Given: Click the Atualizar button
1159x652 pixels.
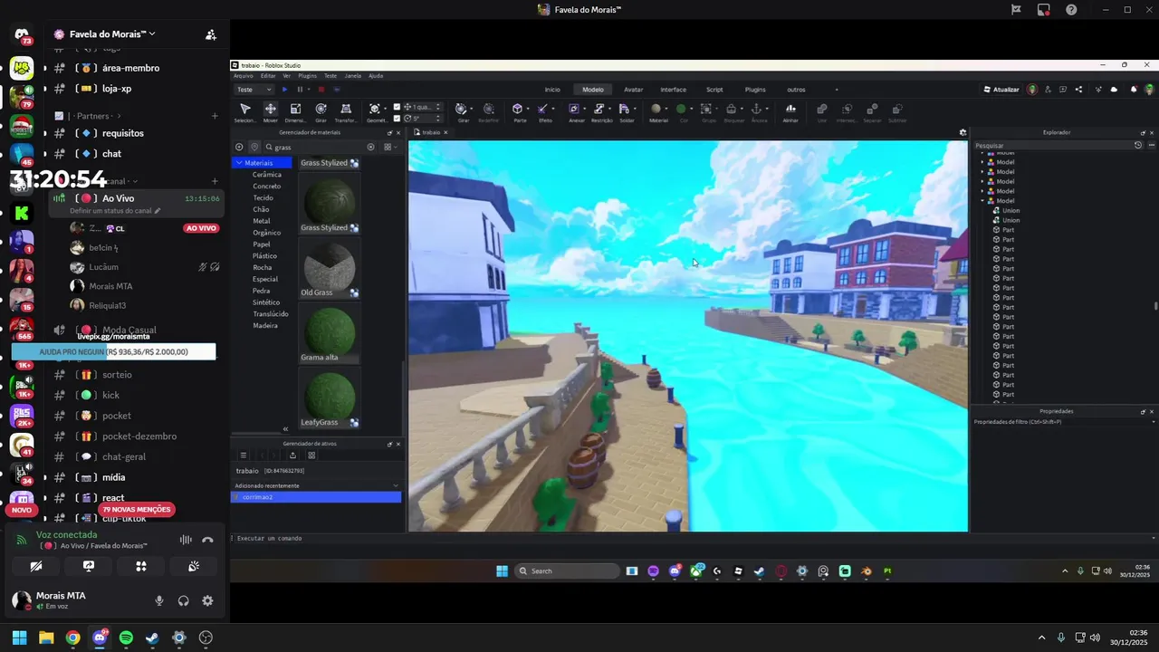Looking at the screenshot, I should tap(1001, 90).
